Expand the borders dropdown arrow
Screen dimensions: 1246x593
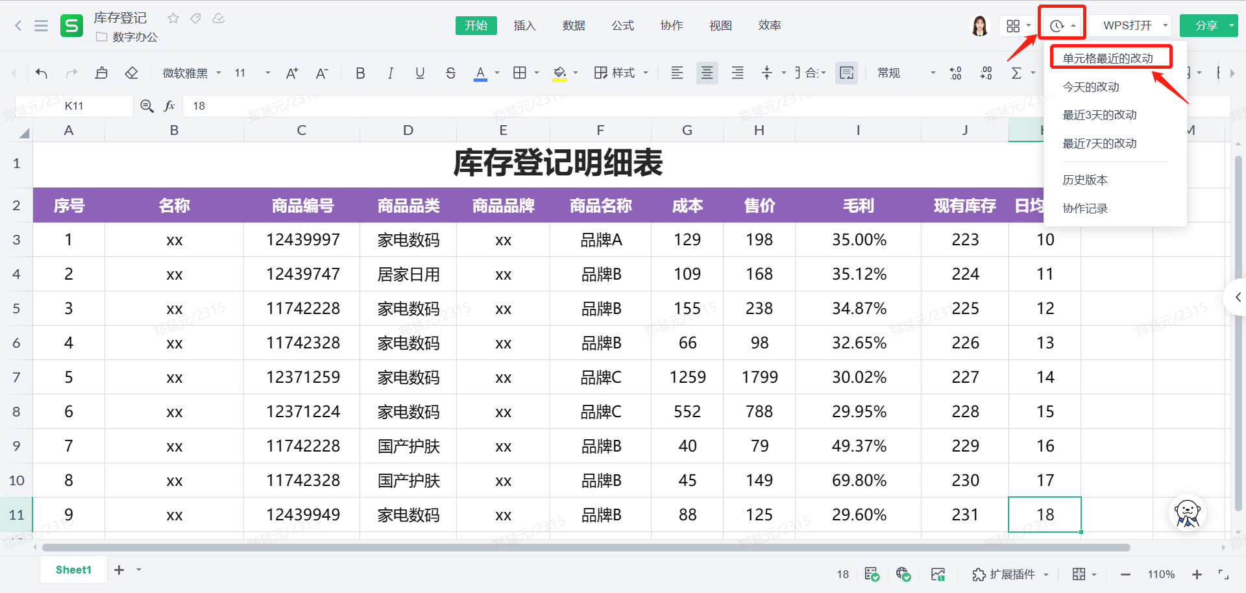[x=537, y=73]
